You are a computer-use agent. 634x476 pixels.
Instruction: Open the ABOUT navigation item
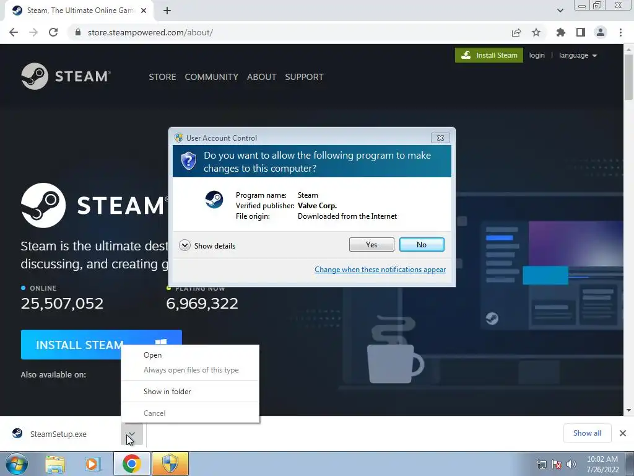point(262,77)
